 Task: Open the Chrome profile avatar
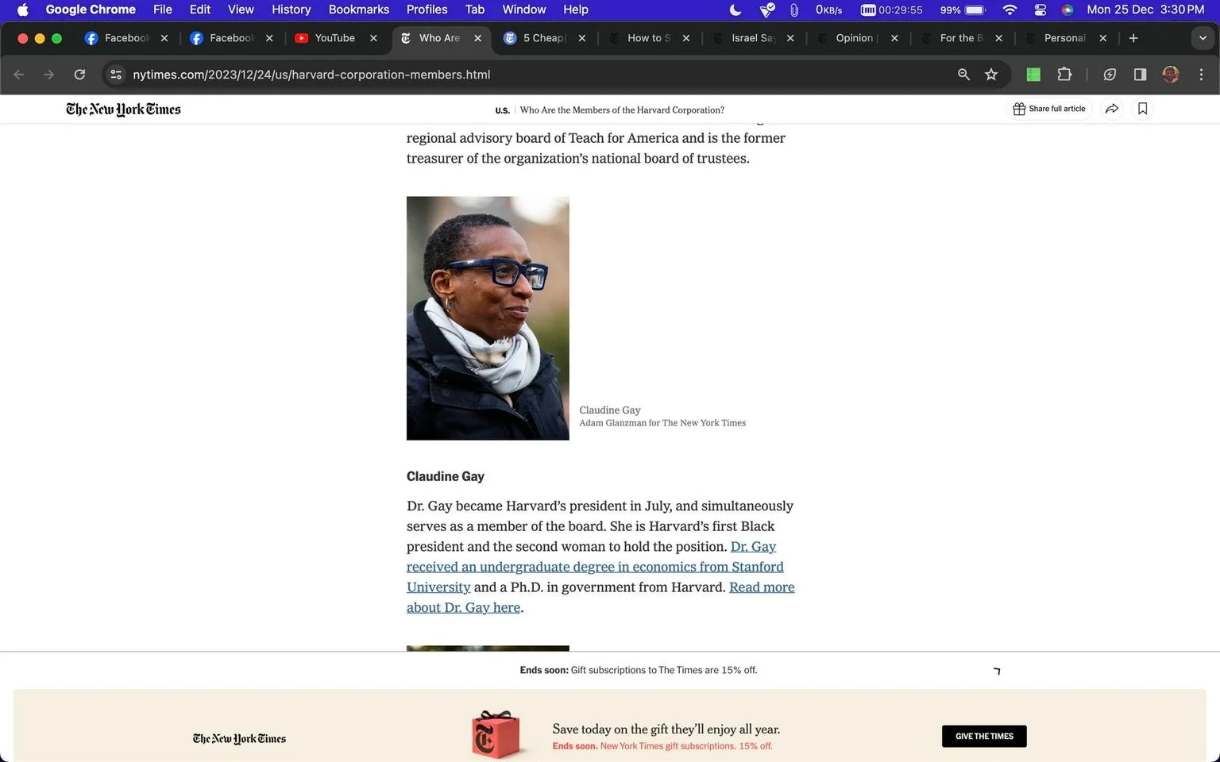pos(1171,75)
